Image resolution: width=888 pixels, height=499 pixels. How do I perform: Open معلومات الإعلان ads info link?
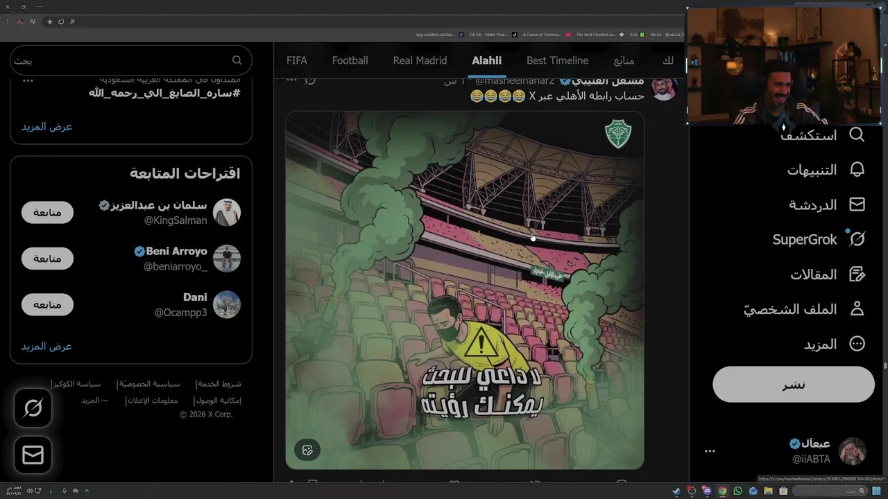pyautogui.click(x=152, y=400)
